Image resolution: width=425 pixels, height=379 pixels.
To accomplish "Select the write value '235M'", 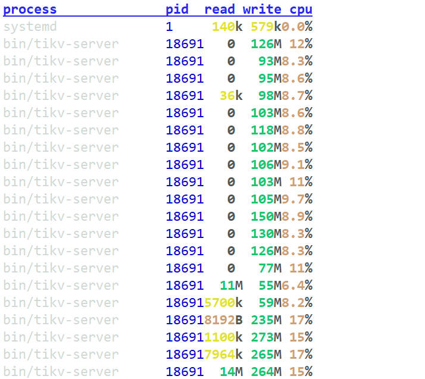I will pyautogui.click(x=266, y=320).
